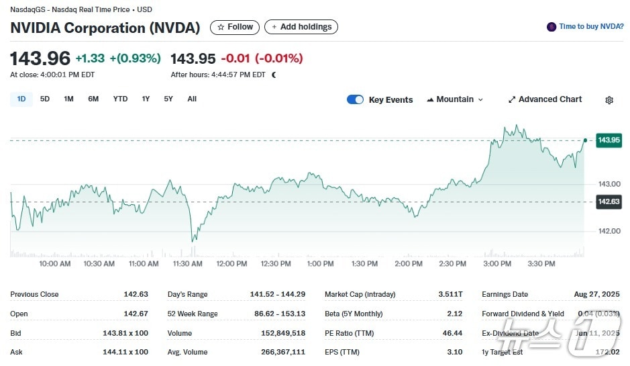Select the 1M chart range
The image size is (630, 366).
pos(68,99)
